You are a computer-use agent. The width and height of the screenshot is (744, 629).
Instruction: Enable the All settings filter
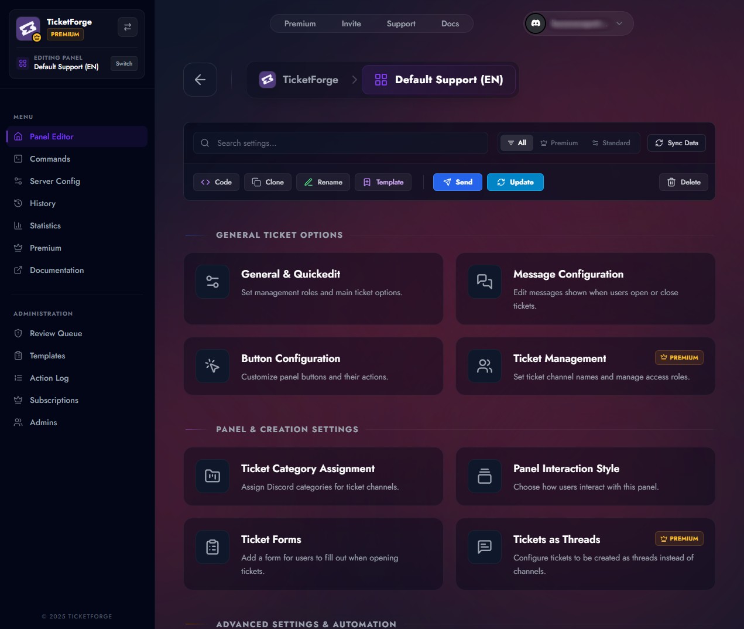516,142
